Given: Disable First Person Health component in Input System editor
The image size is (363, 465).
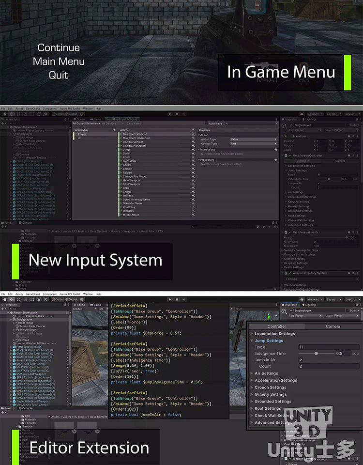Looking at the screenshot, I should (290, 232).
